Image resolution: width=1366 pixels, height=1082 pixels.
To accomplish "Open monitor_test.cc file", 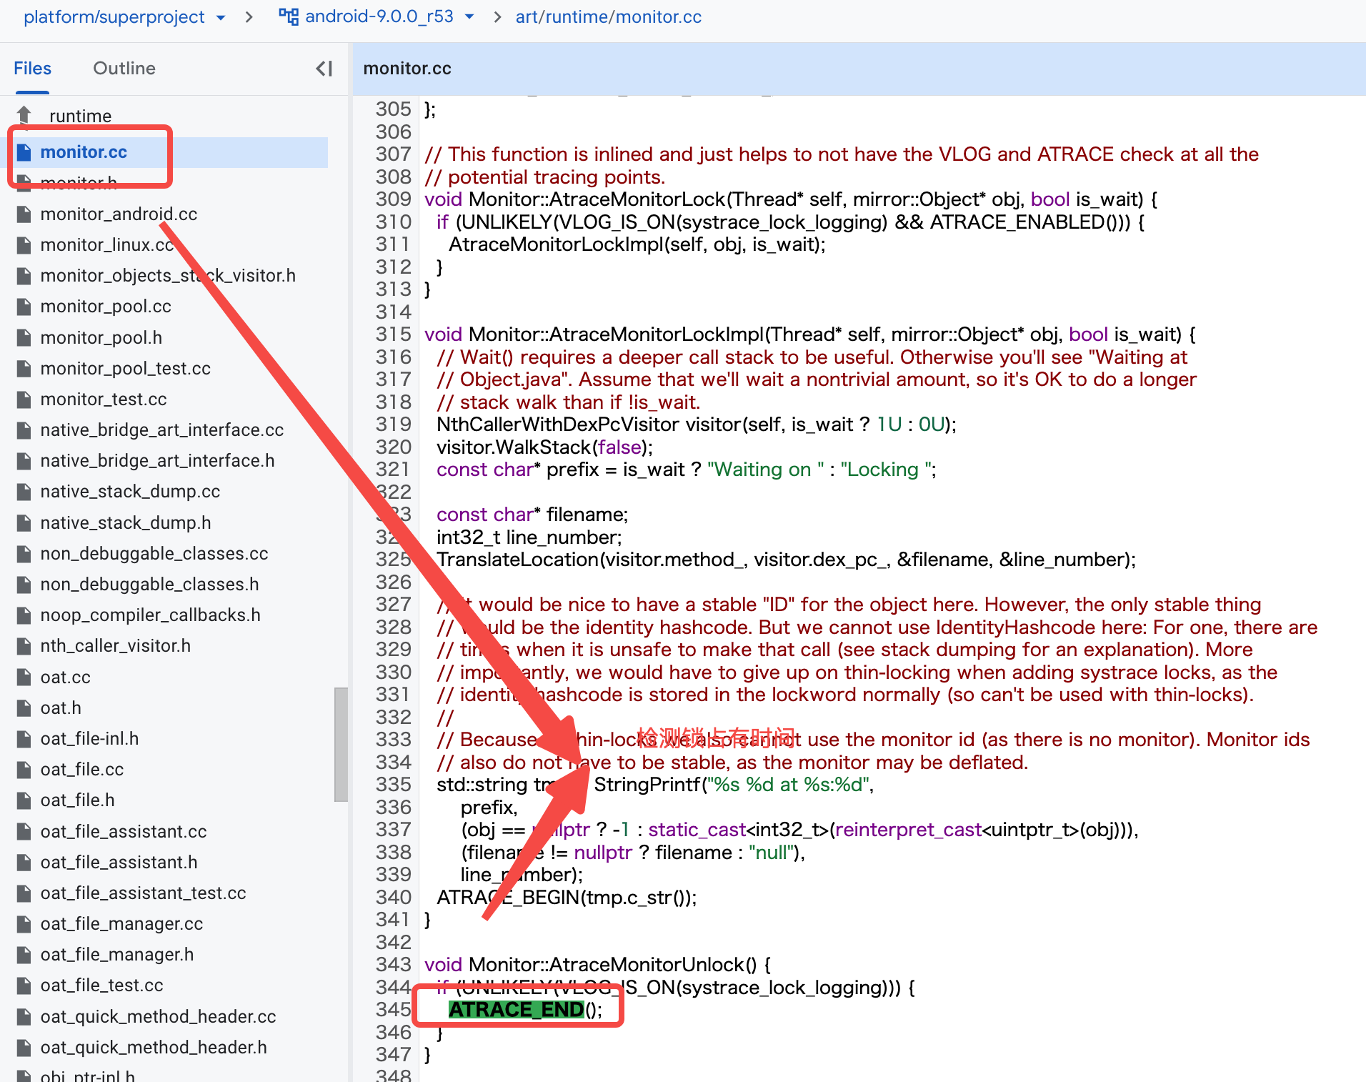I will click(104, 399).
